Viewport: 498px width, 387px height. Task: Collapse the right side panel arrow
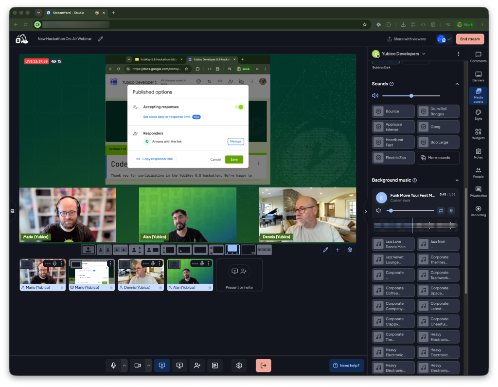(366, 211)
